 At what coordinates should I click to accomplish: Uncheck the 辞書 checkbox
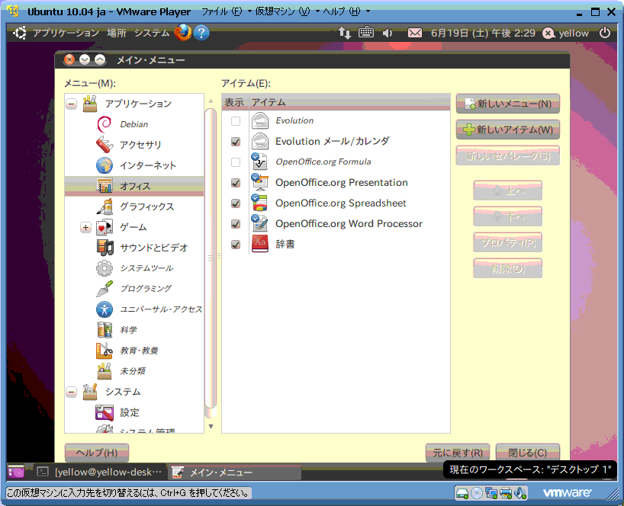click(x=236, y=245)
